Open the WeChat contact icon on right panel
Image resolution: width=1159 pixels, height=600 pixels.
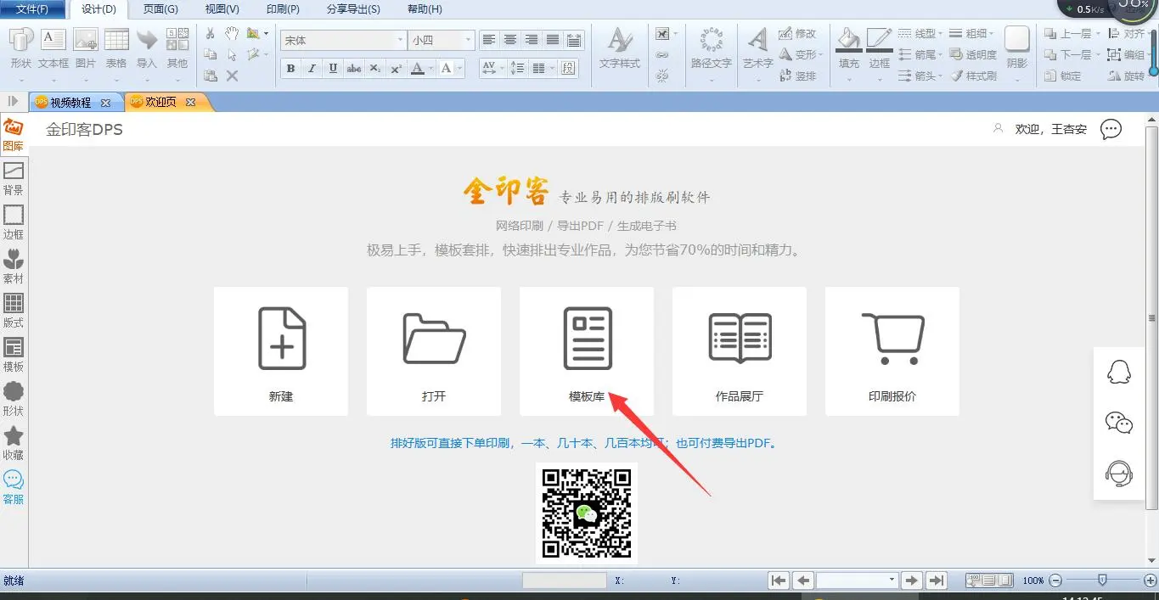pyautogui.click(x=1119, y=422)
